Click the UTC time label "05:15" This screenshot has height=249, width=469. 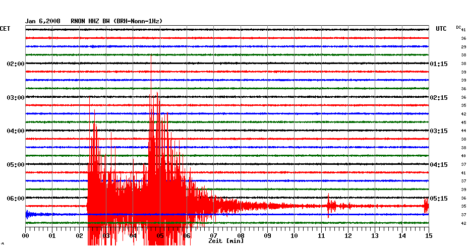[x=439, y=199]
